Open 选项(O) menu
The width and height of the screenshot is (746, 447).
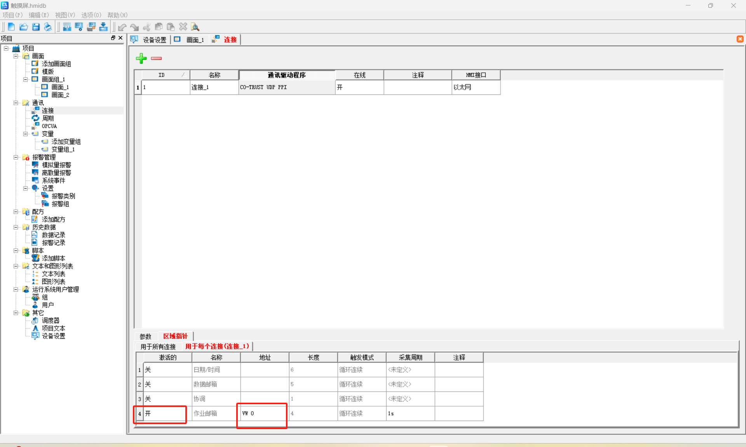(x=91, y=15)
